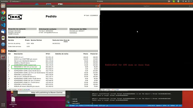
Task: Open the Activities overview
Action: [x=5, y=1]
